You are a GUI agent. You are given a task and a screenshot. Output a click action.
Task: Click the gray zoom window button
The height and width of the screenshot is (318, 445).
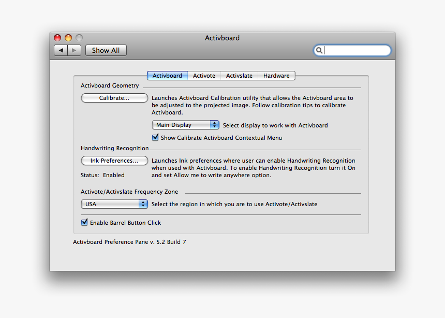tap(79, 38)
